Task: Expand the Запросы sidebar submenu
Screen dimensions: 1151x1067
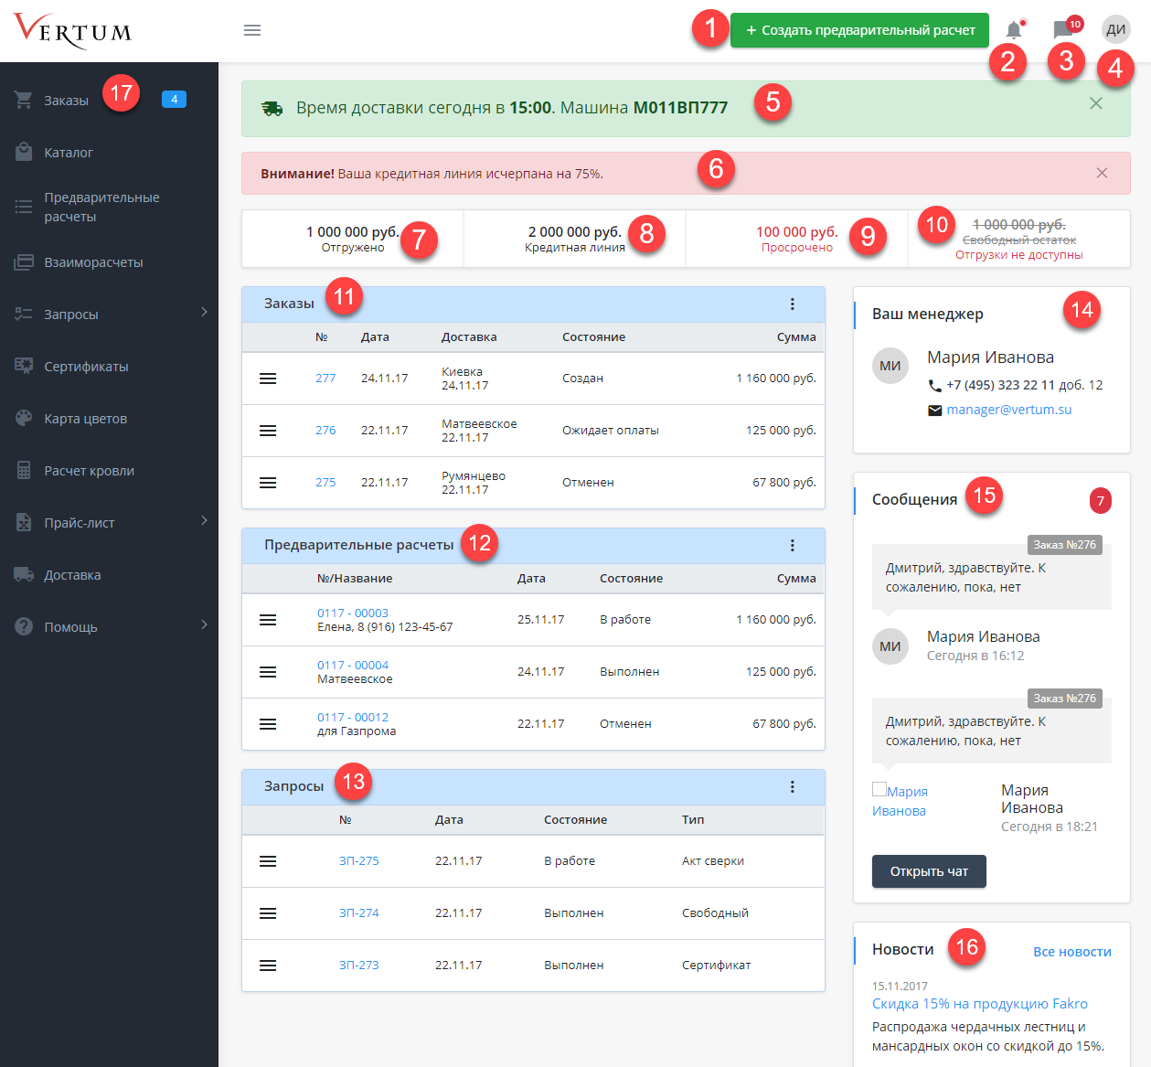Action: [x=204, y=313]
